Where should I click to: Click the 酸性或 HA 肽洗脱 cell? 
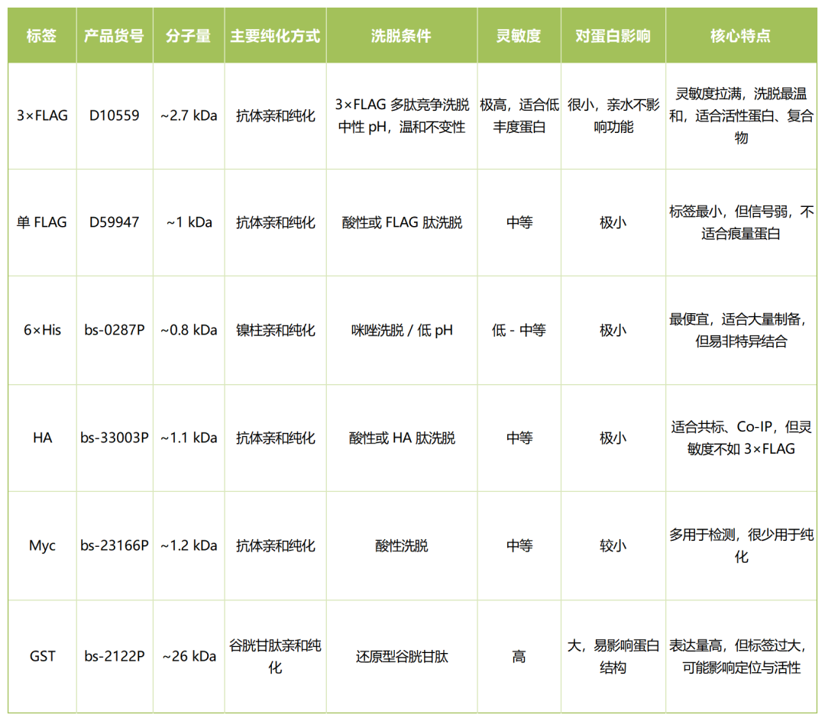click(x=402, y=438)
